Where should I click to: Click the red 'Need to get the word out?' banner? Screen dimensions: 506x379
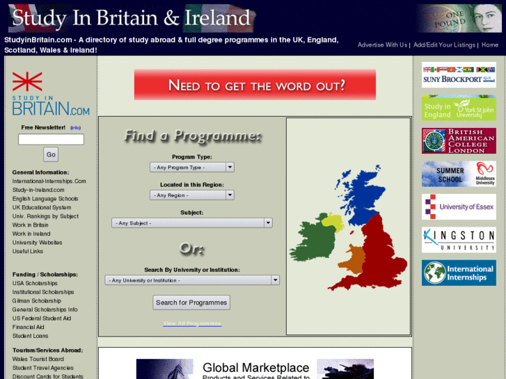click(255, 85)
